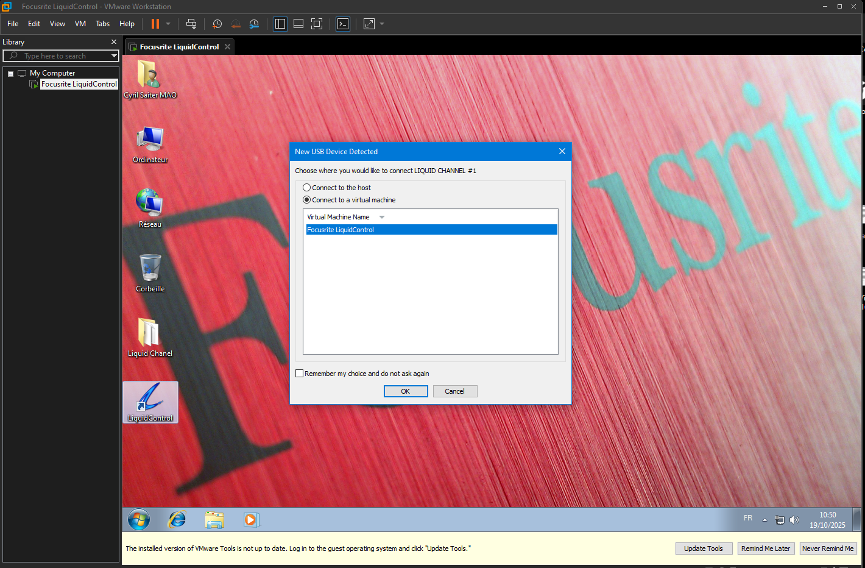Collapse the My Computer tree node
Image resolution: width=865 pixels, height=568 pixels.
pos(10,74)
